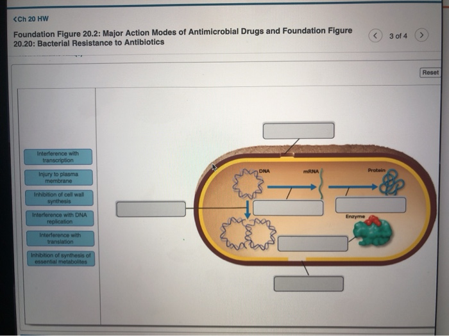Click the previous question arrow icon

(375, 36)
